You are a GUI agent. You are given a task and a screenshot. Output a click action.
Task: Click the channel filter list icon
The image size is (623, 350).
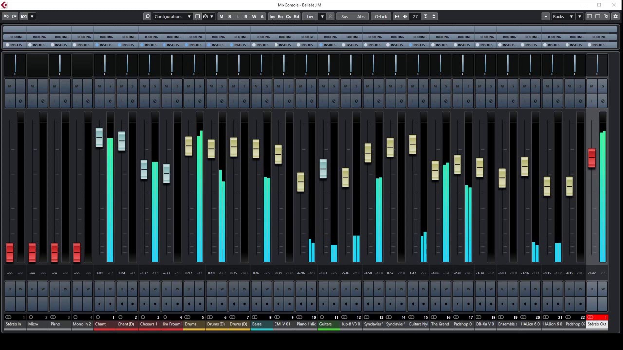pos(197,16)
